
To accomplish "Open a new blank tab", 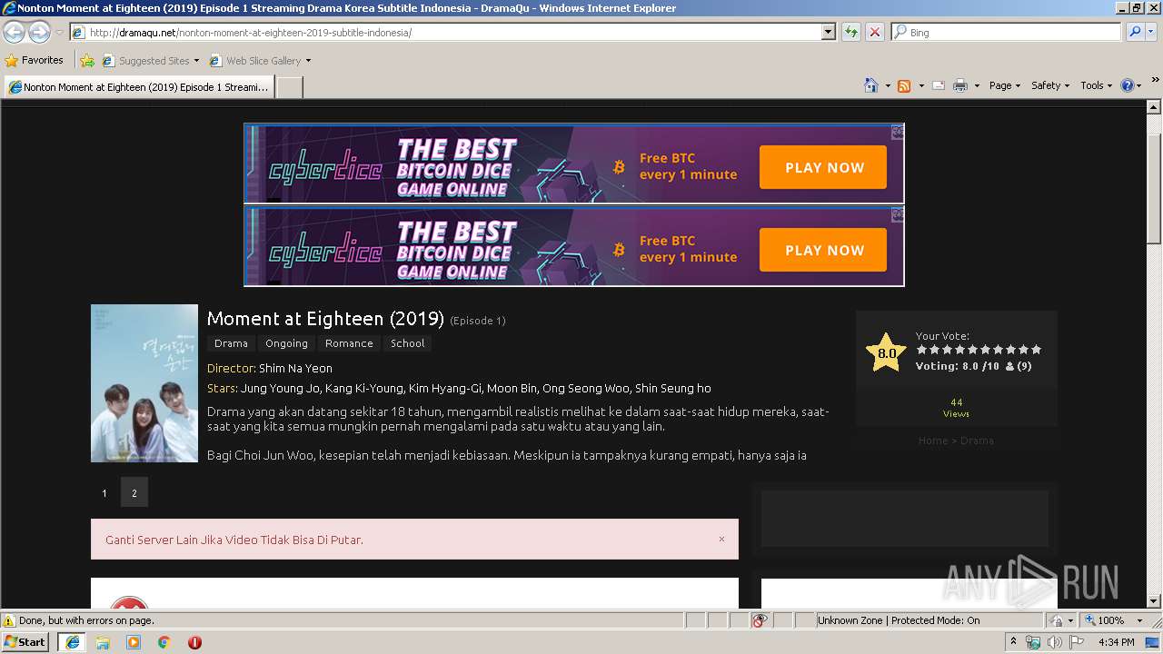I will pyautogui.click(x=289, y=87).
